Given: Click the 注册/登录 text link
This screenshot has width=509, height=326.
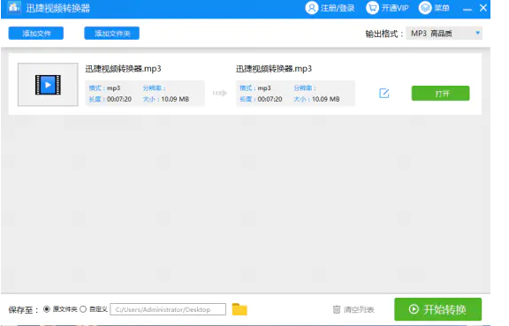Looking at the screenshot, I should point(338,8).
